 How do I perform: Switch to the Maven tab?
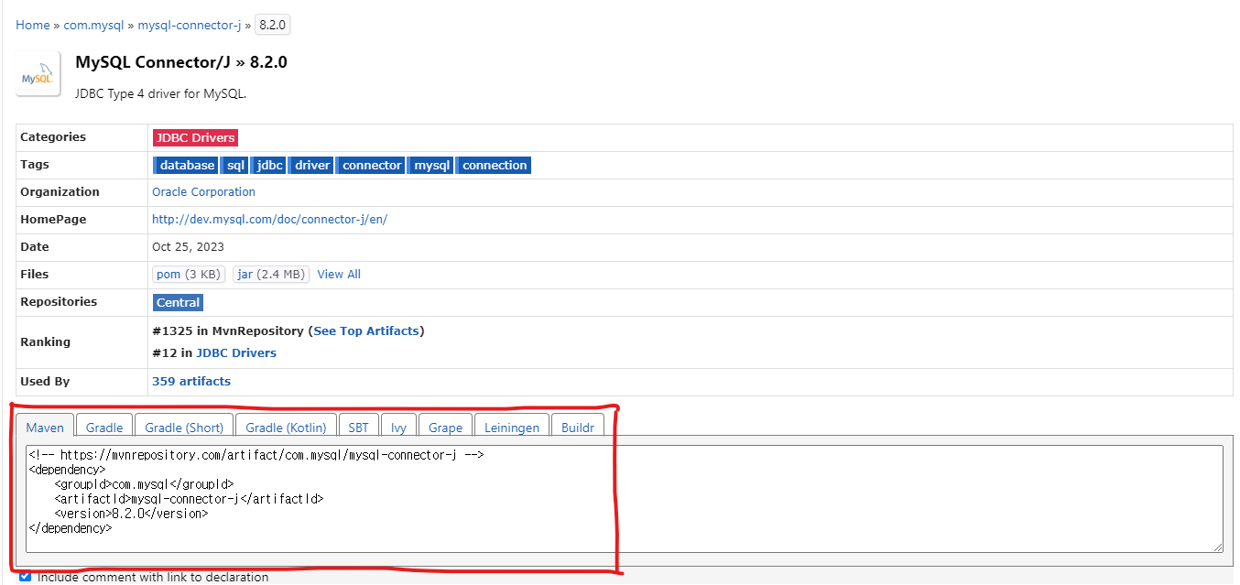(44, 427)
